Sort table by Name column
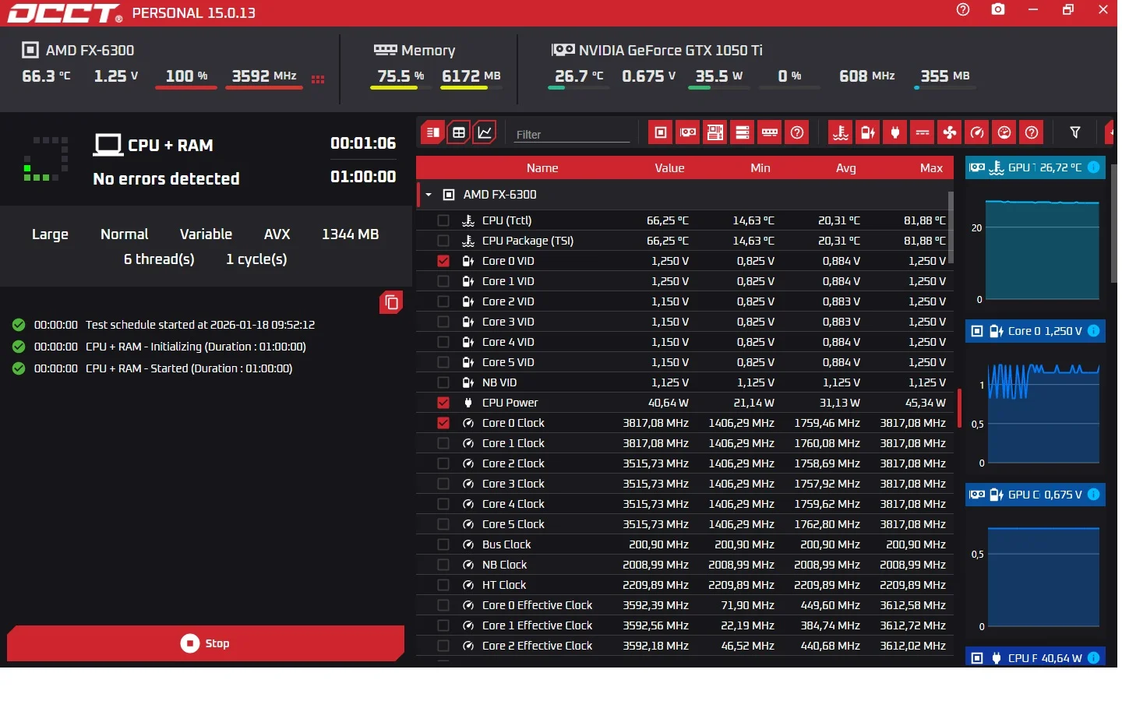Viewport: 1122px width, 701px height. (x=542, y=168)
